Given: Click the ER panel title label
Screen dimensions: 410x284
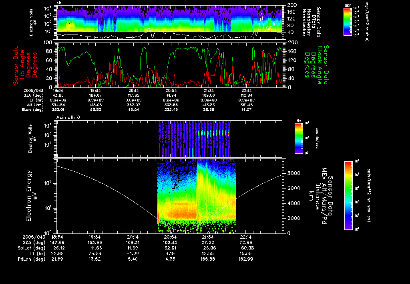Looking at the screenshot, I should click(x=59, y=3).
